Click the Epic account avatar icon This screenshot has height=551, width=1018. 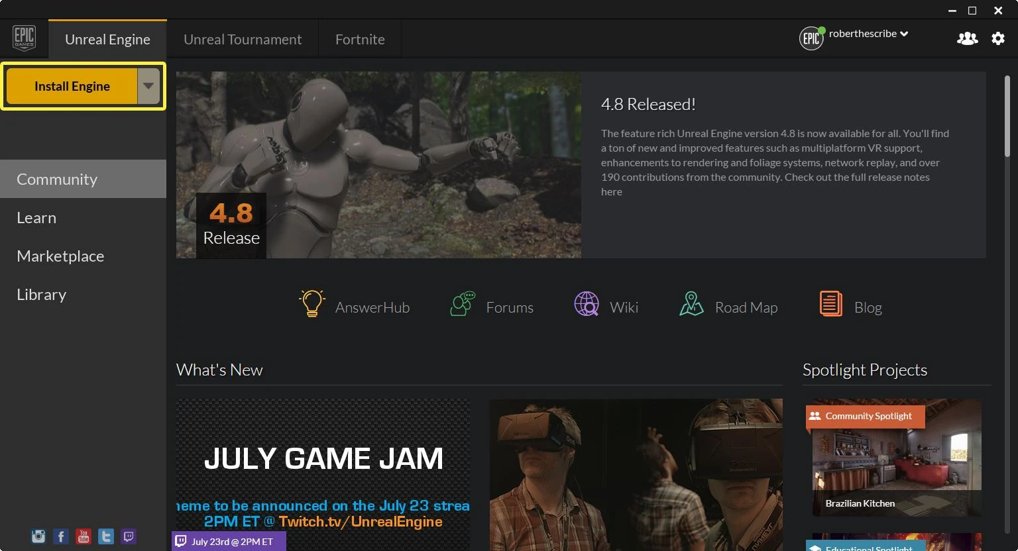click(x=811, y=38)
